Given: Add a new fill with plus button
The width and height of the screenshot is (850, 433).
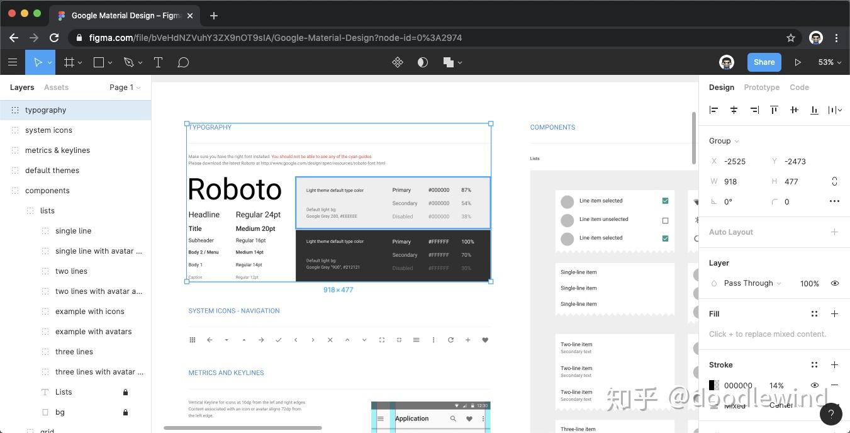Looking at the screenshot, I should pyautogui.click(x=835, y=313).
